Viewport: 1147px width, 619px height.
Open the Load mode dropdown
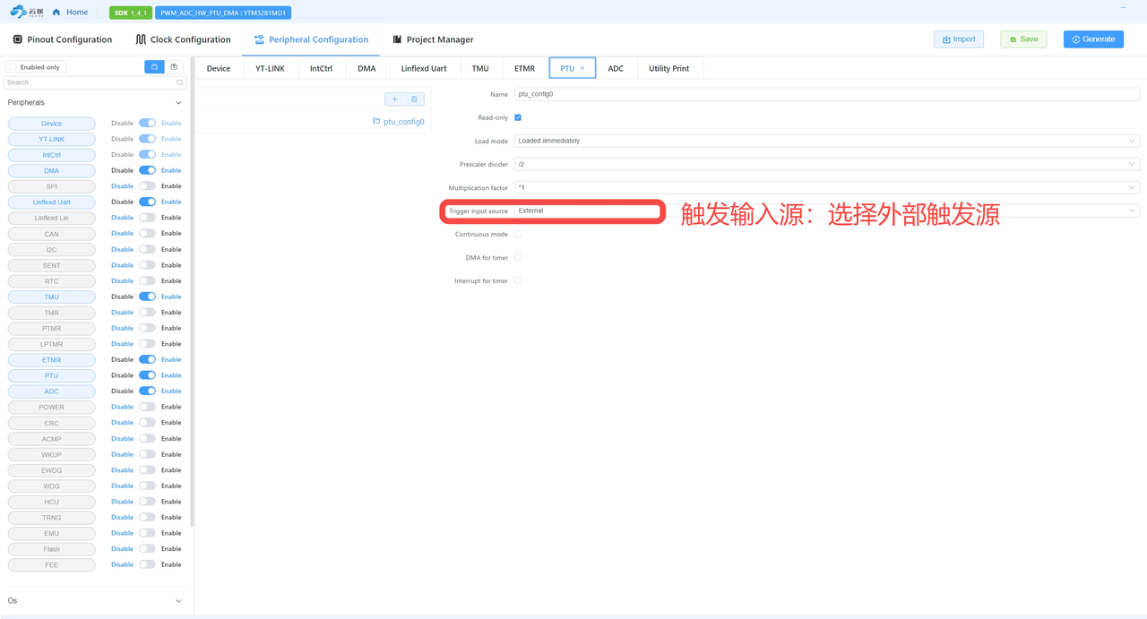[x=826, y=141]
